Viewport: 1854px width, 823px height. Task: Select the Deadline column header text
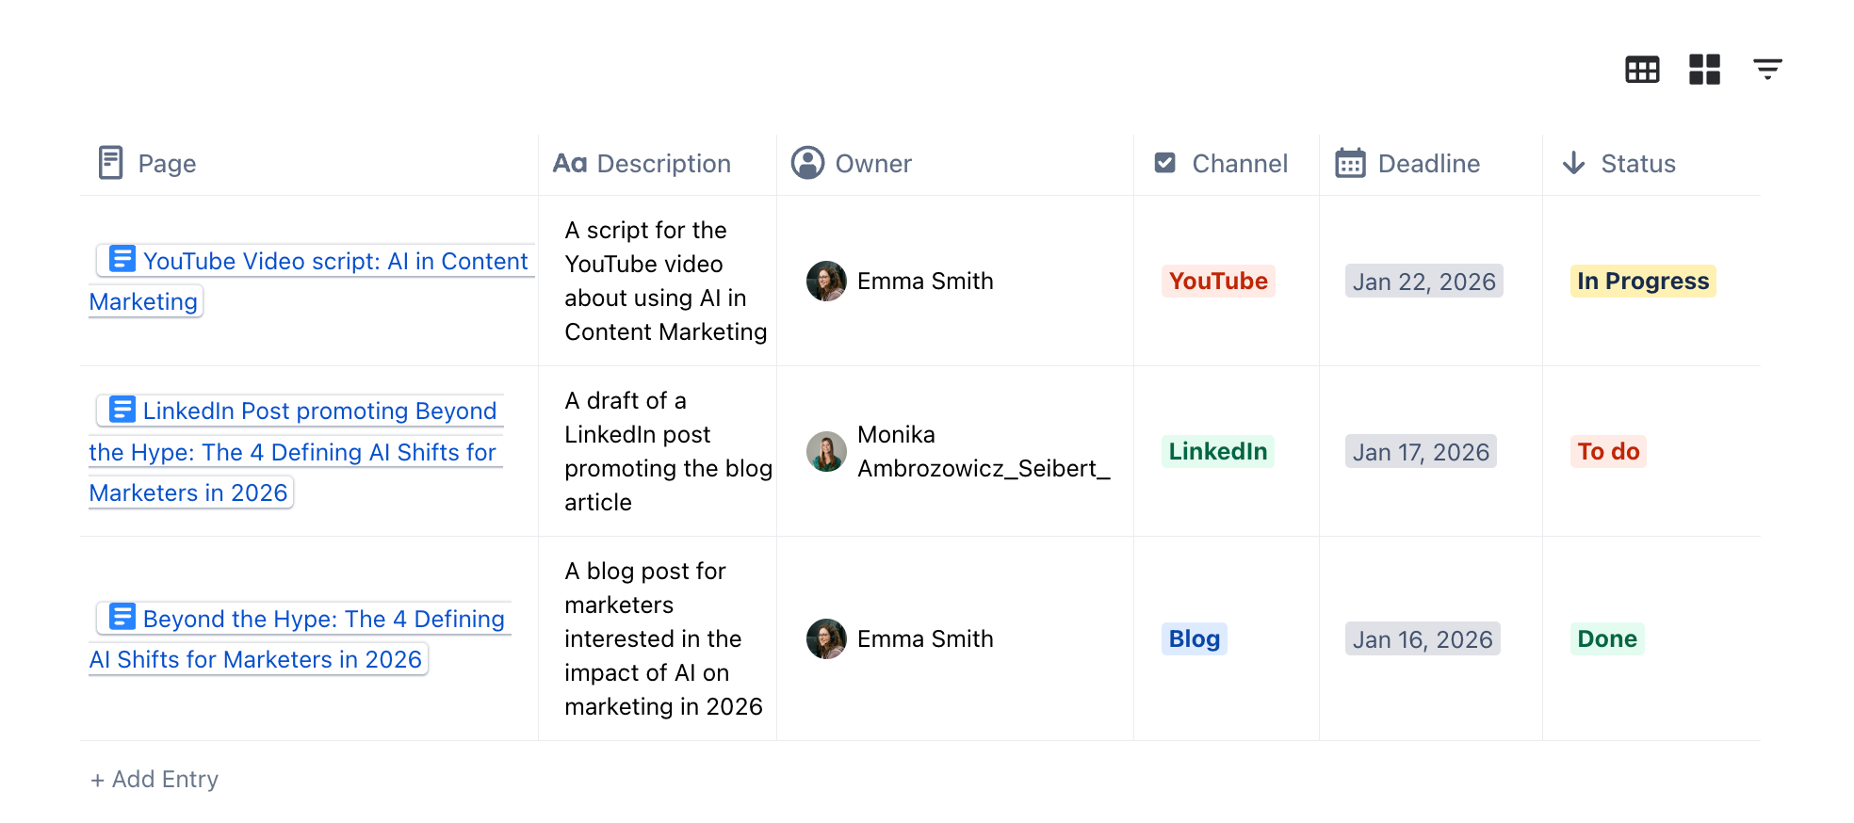(x=1429, y=163)
